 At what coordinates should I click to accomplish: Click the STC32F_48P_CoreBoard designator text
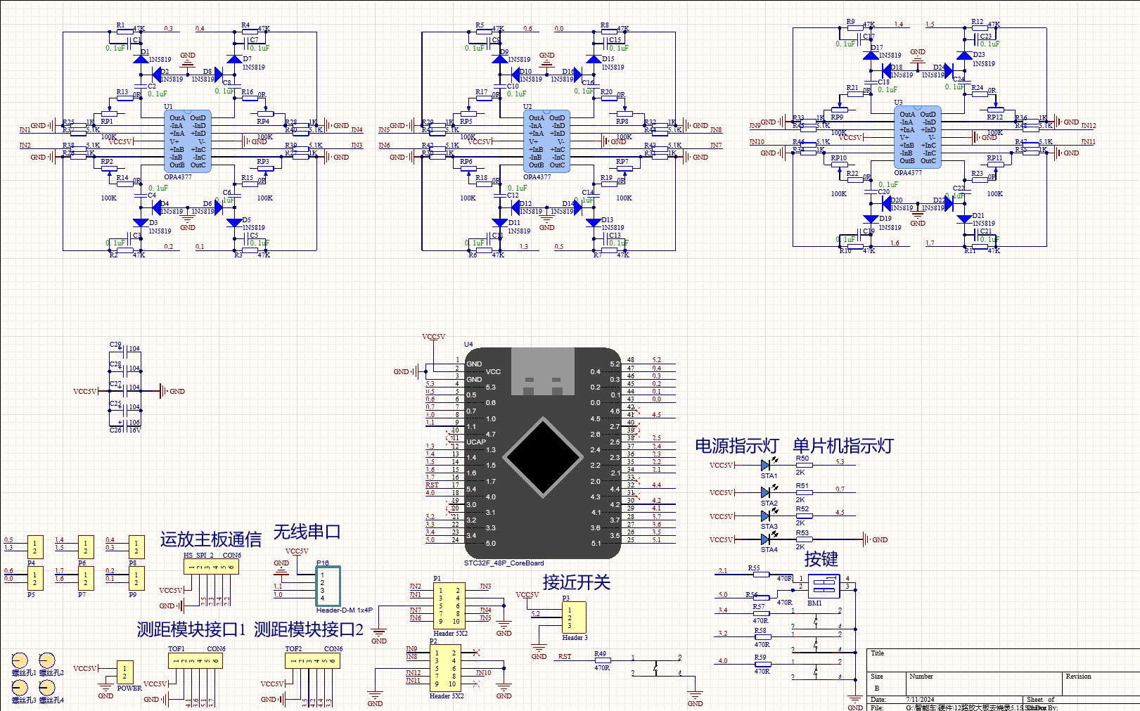tap(504, 563)
